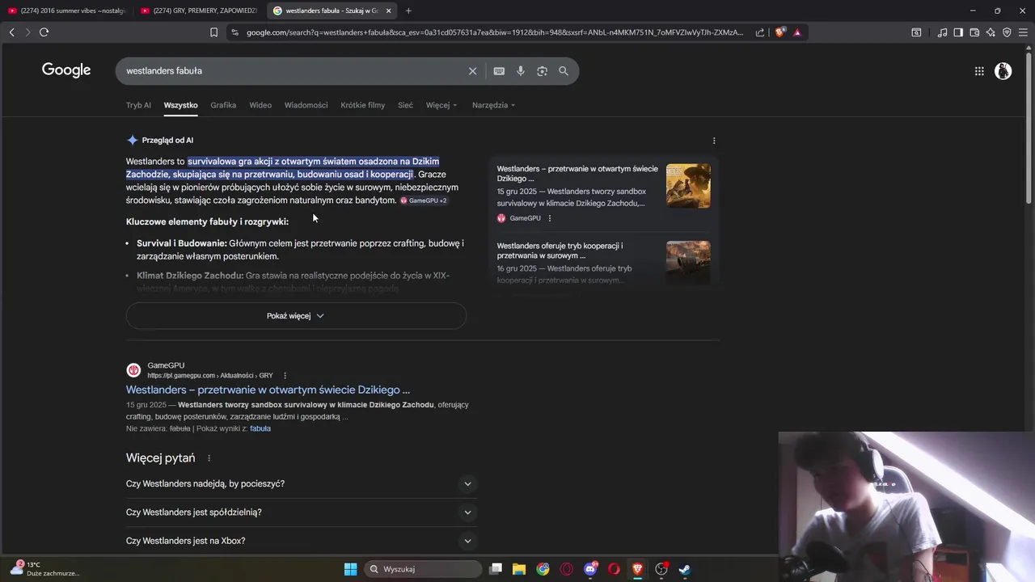Click the Brave Shields lion icon in address bar
Viewport: 1035px width, 582px height.
(x=779, y=32)
